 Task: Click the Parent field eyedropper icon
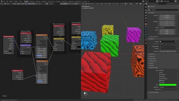click(175, 42)
